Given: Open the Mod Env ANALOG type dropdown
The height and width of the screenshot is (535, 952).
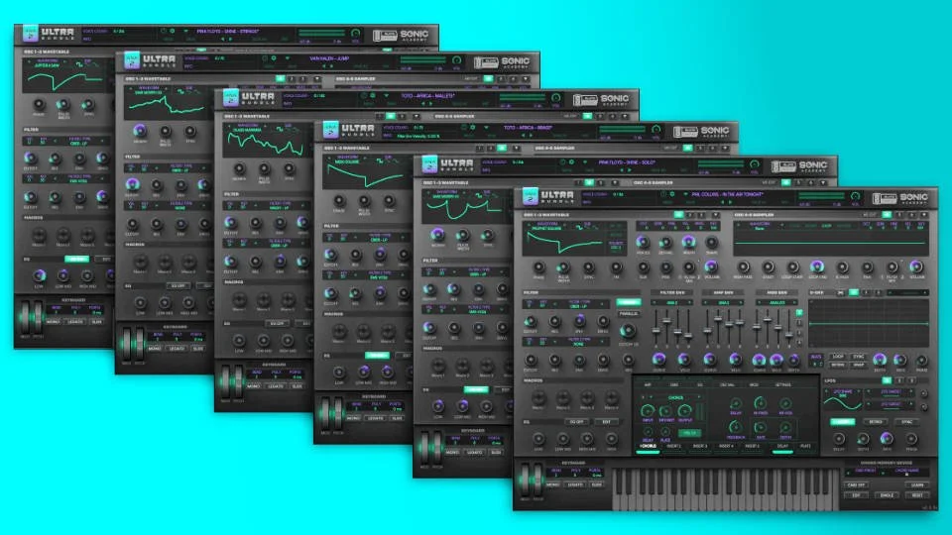Looking at the screenshot, I should point(777,303).
